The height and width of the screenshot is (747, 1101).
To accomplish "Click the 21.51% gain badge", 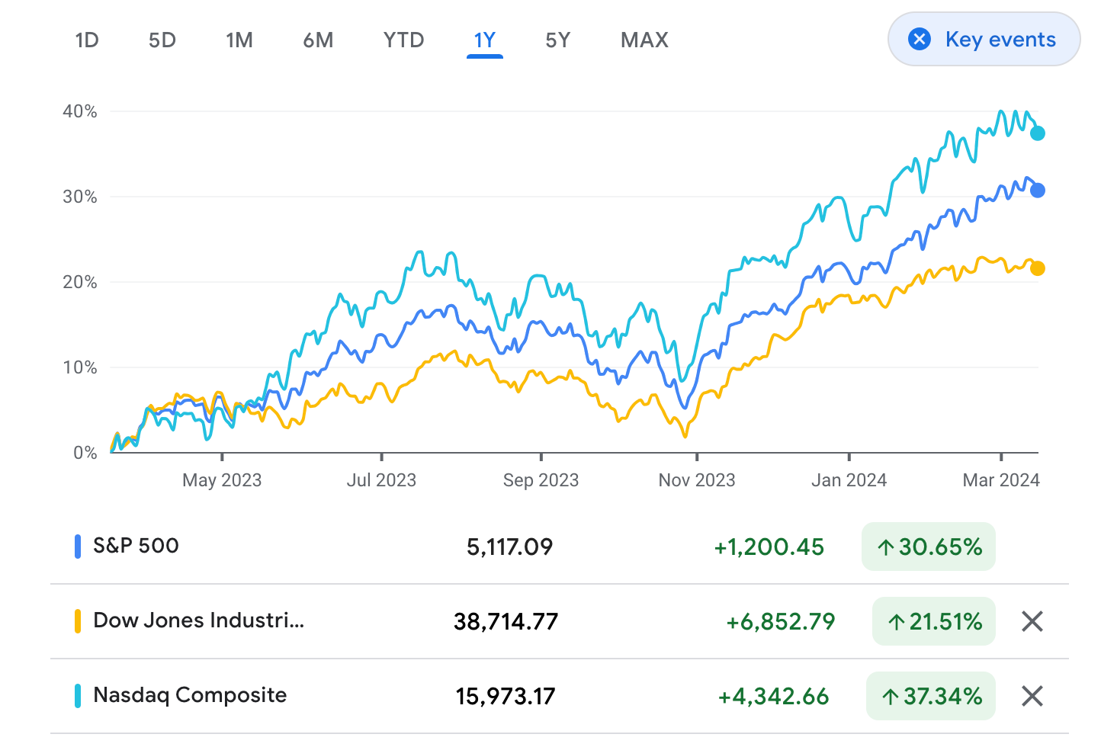I will 934,621.
